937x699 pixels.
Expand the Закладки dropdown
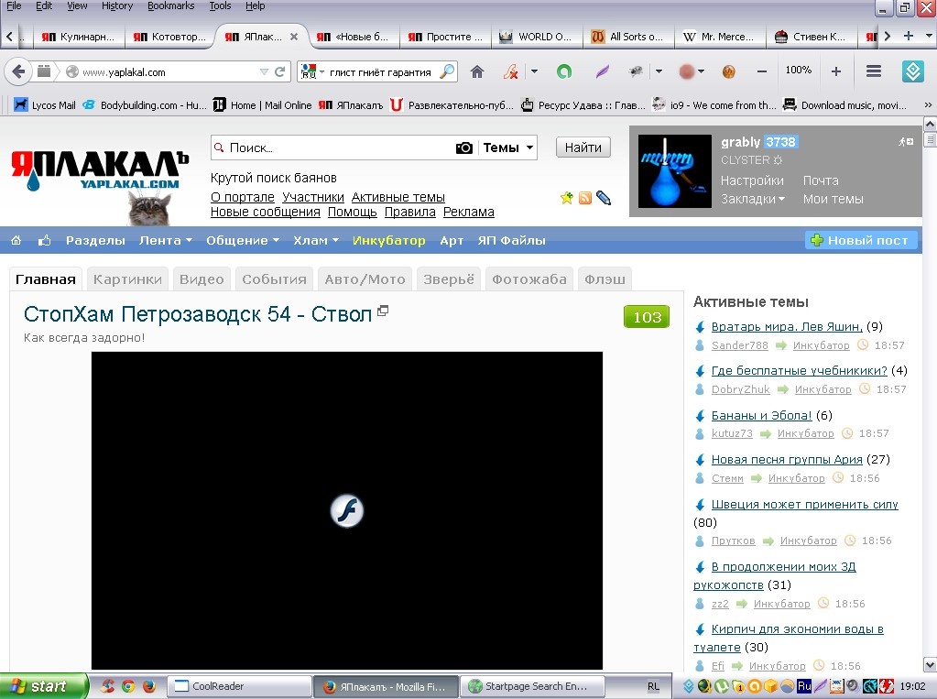coord(752,199)
